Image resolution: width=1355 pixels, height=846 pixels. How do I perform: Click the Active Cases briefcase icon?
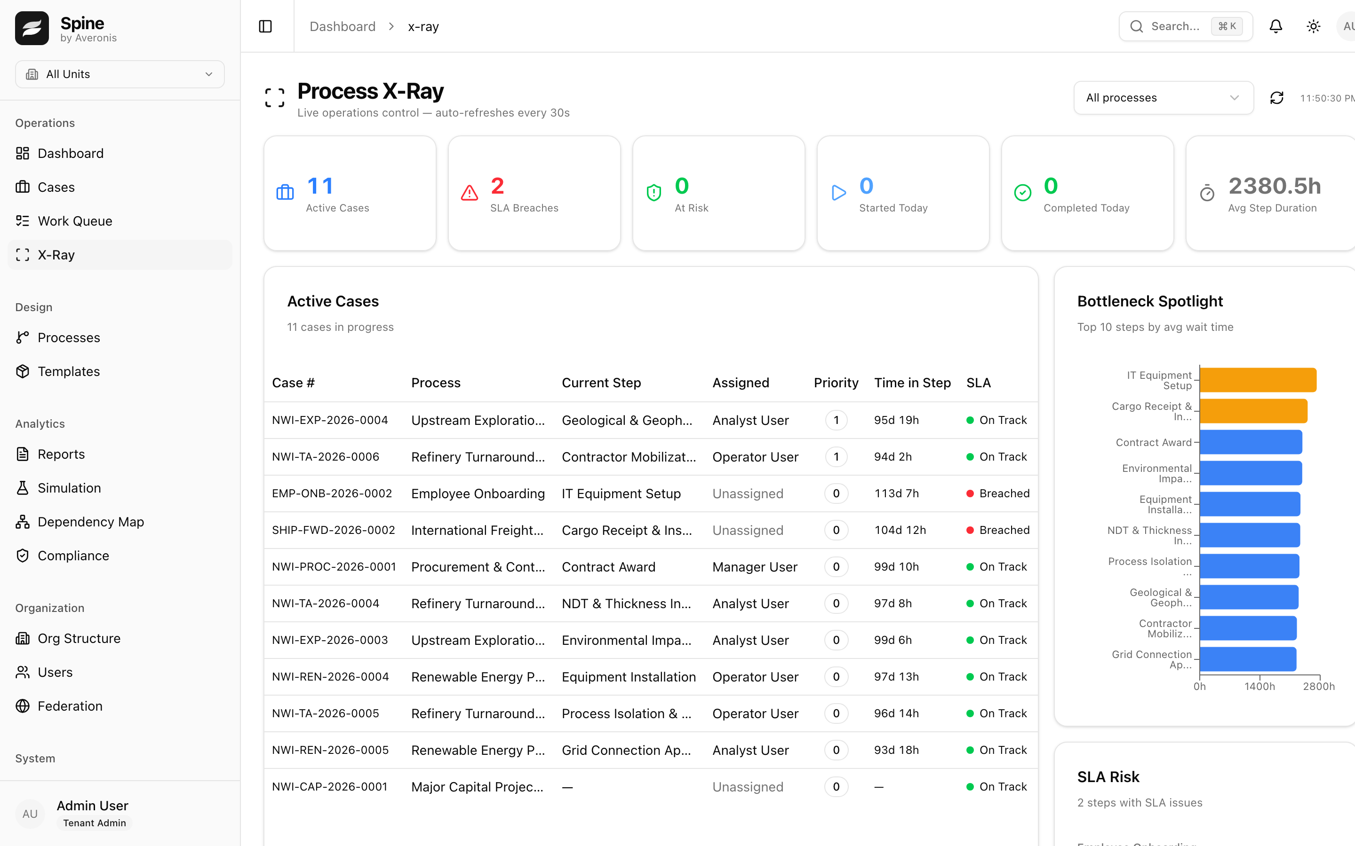tap(285, 193)
